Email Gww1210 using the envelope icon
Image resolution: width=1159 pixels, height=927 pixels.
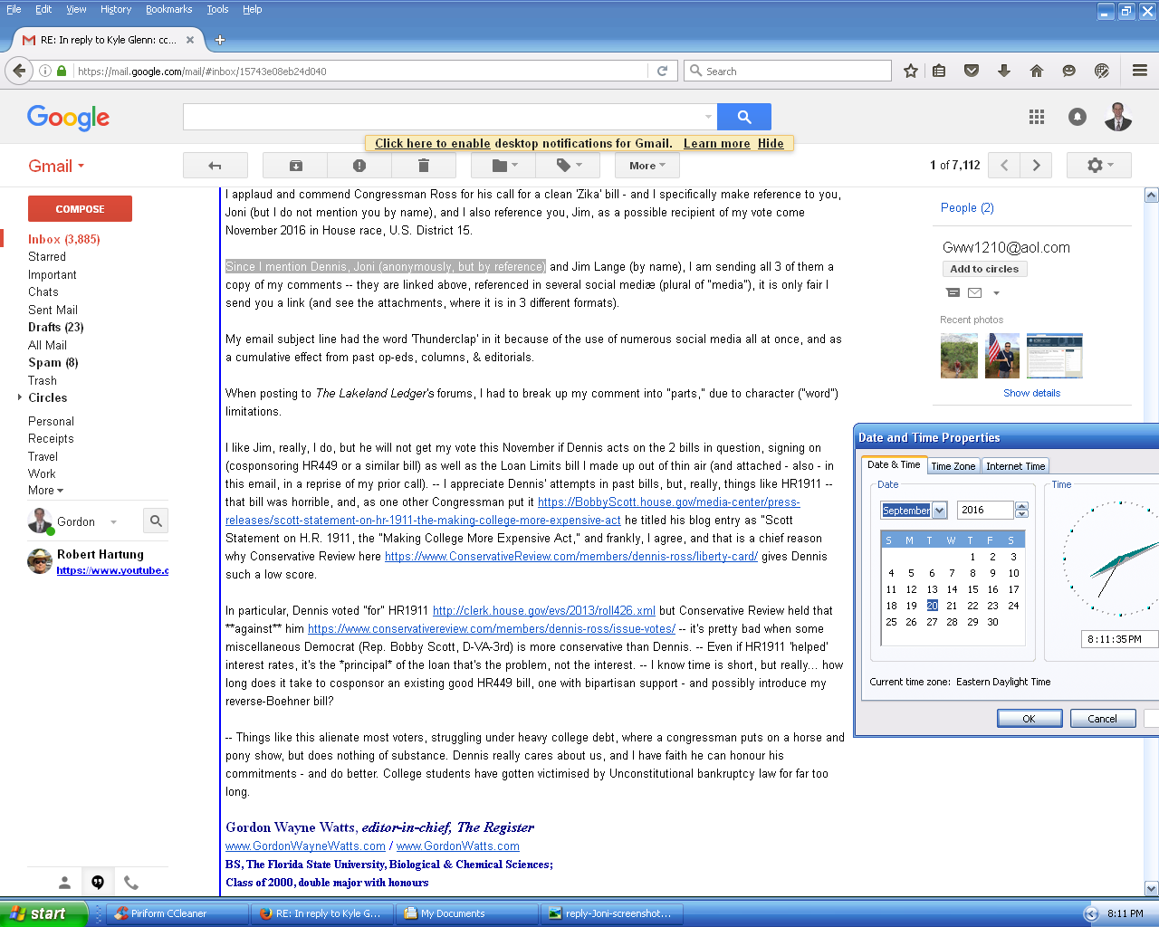(x=974, y=292)
